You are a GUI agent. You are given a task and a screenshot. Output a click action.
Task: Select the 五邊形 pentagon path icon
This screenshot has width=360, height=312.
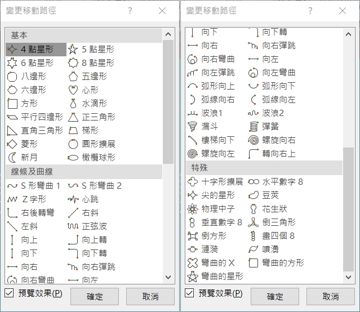click(73, 77)
